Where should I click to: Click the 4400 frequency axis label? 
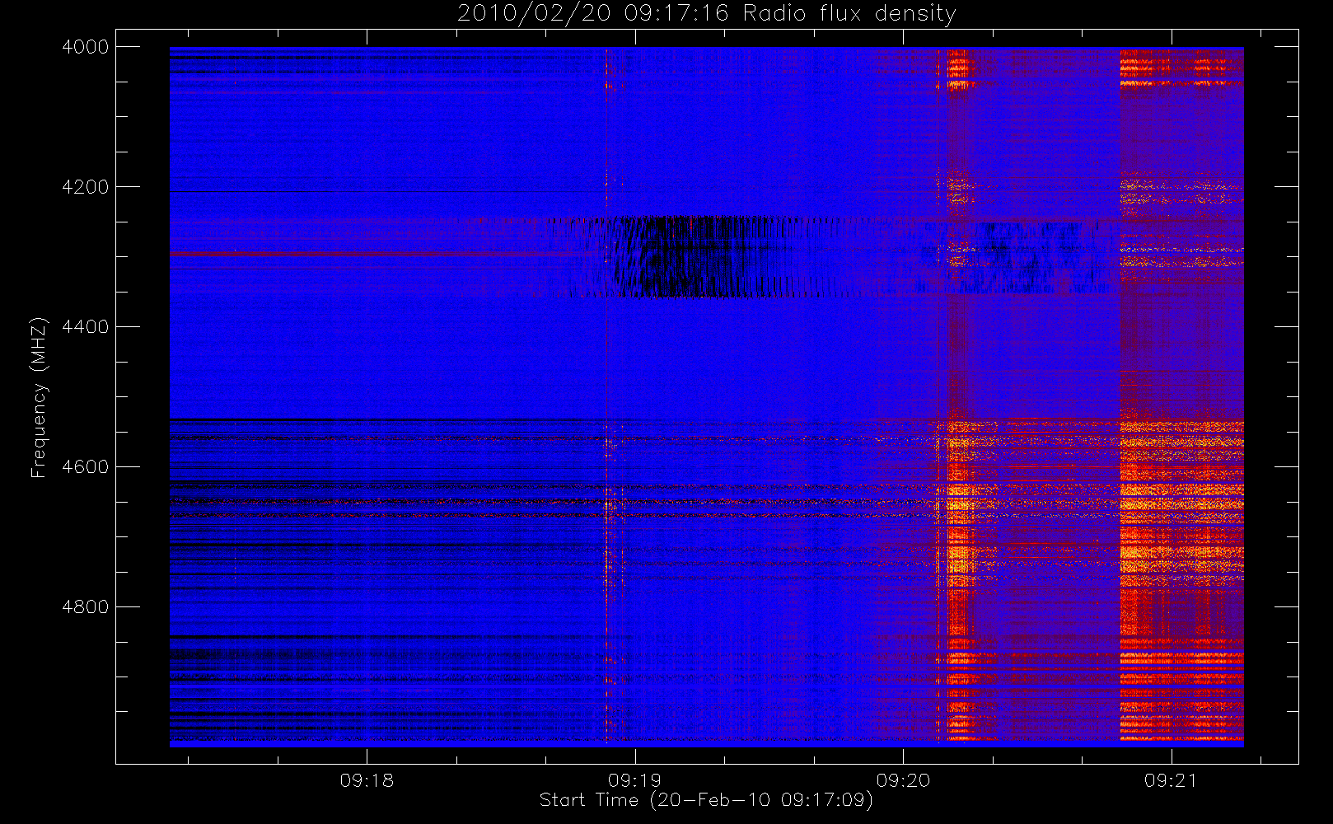click(86, 327)
